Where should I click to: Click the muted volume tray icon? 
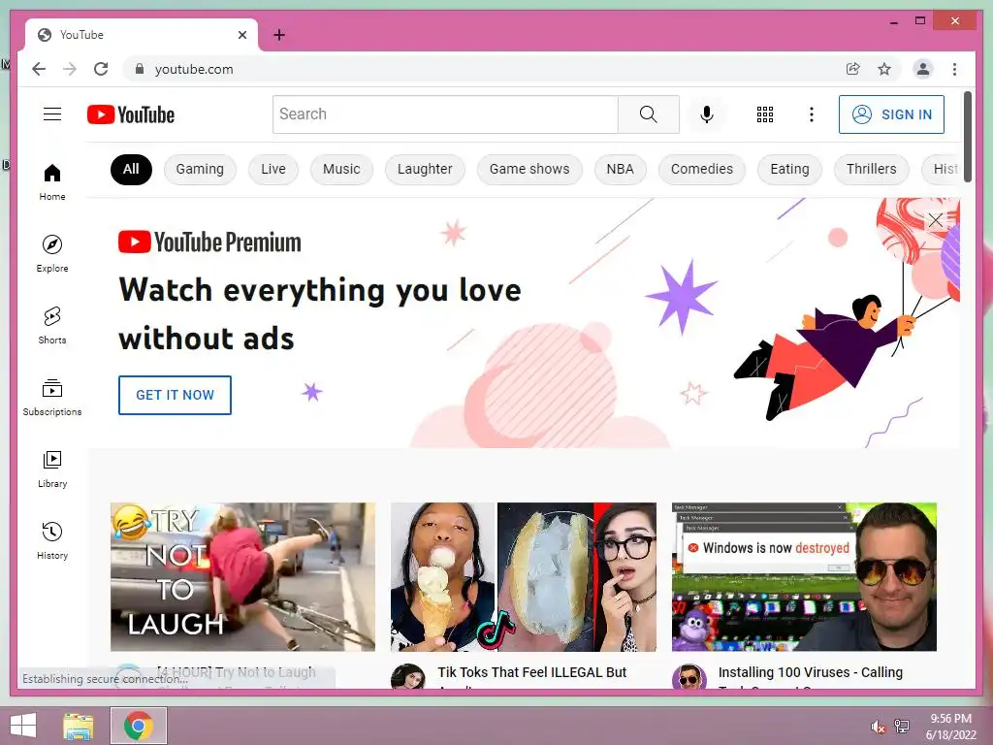[878, 727]
